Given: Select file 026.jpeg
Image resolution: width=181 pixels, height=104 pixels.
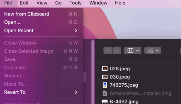Looking at the screenshot, I should tap(120, 69).
